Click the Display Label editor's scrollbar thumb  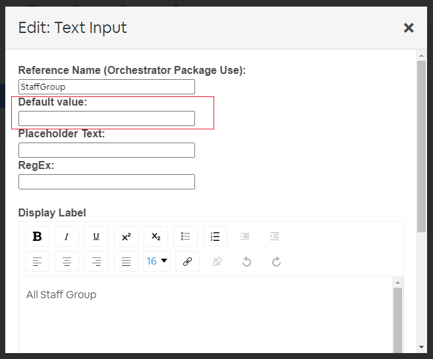[397, 320]
